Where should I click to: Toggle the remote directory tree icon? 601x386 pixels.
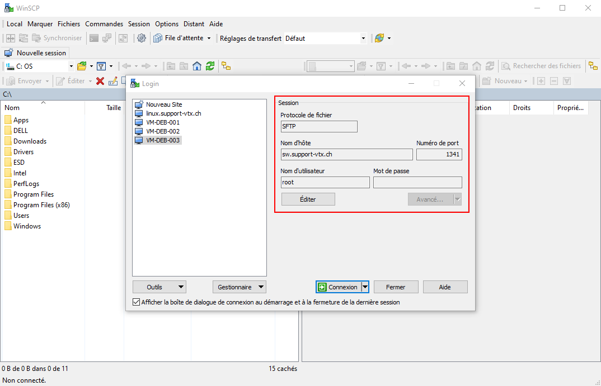pos(593,66)
